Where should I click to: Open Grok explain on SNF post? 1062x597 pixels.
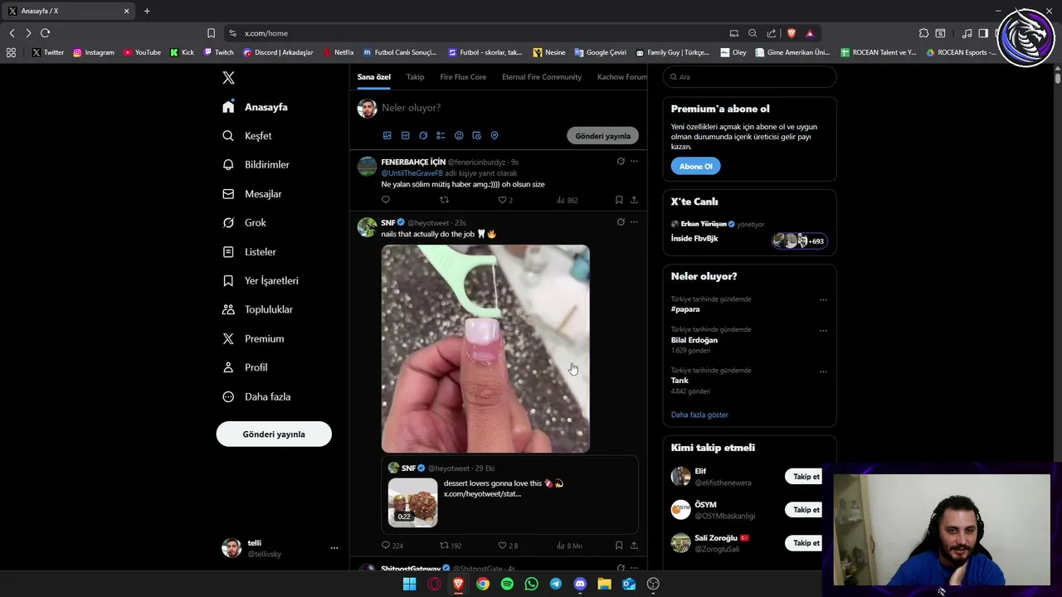pyautogui.click(x=621, y=222)
